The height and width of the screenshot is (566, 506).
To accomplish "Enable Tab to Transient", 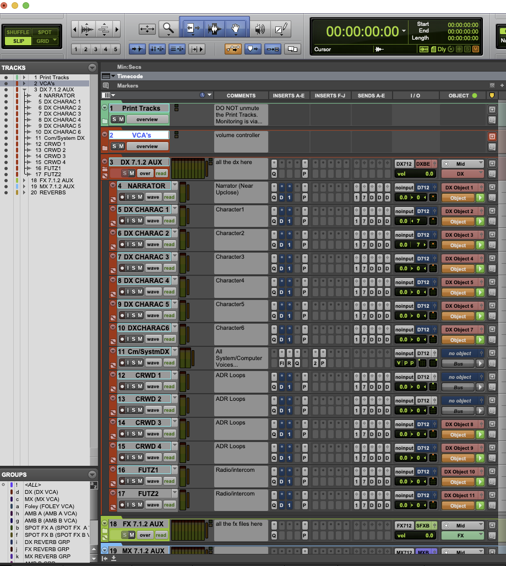I will (x=137, y=48).
